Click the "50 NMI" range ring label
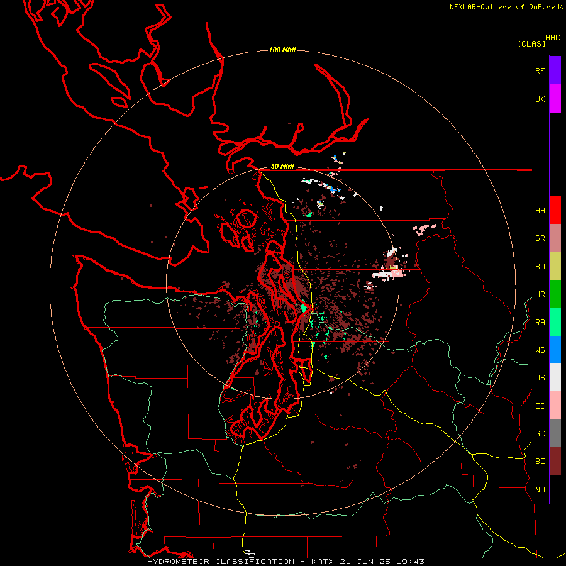The image size is (566, 566). click(282, 166)
